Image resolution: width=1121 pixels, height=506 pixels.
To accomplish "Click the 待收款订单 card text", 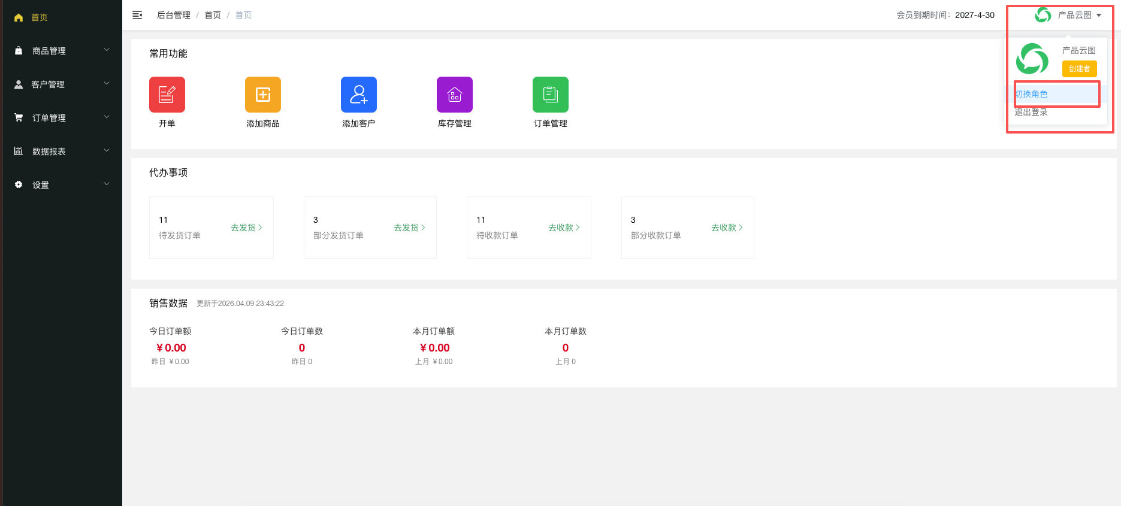I will [x=497, y=235].
